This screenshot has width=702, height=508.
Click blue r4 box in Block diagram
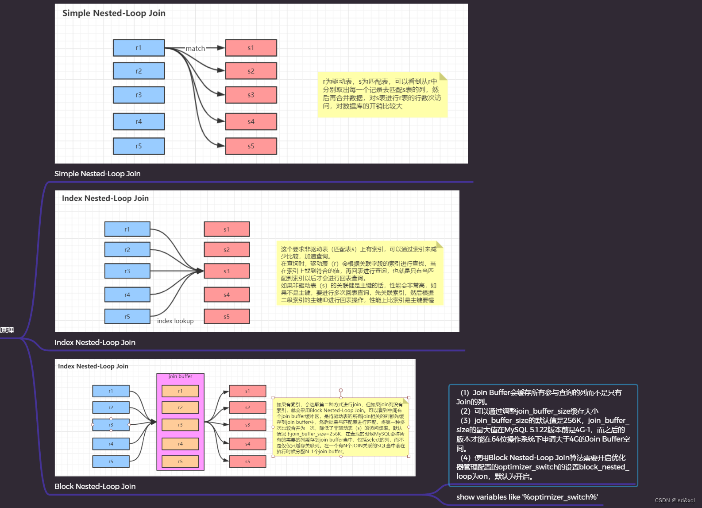point(111,444)
